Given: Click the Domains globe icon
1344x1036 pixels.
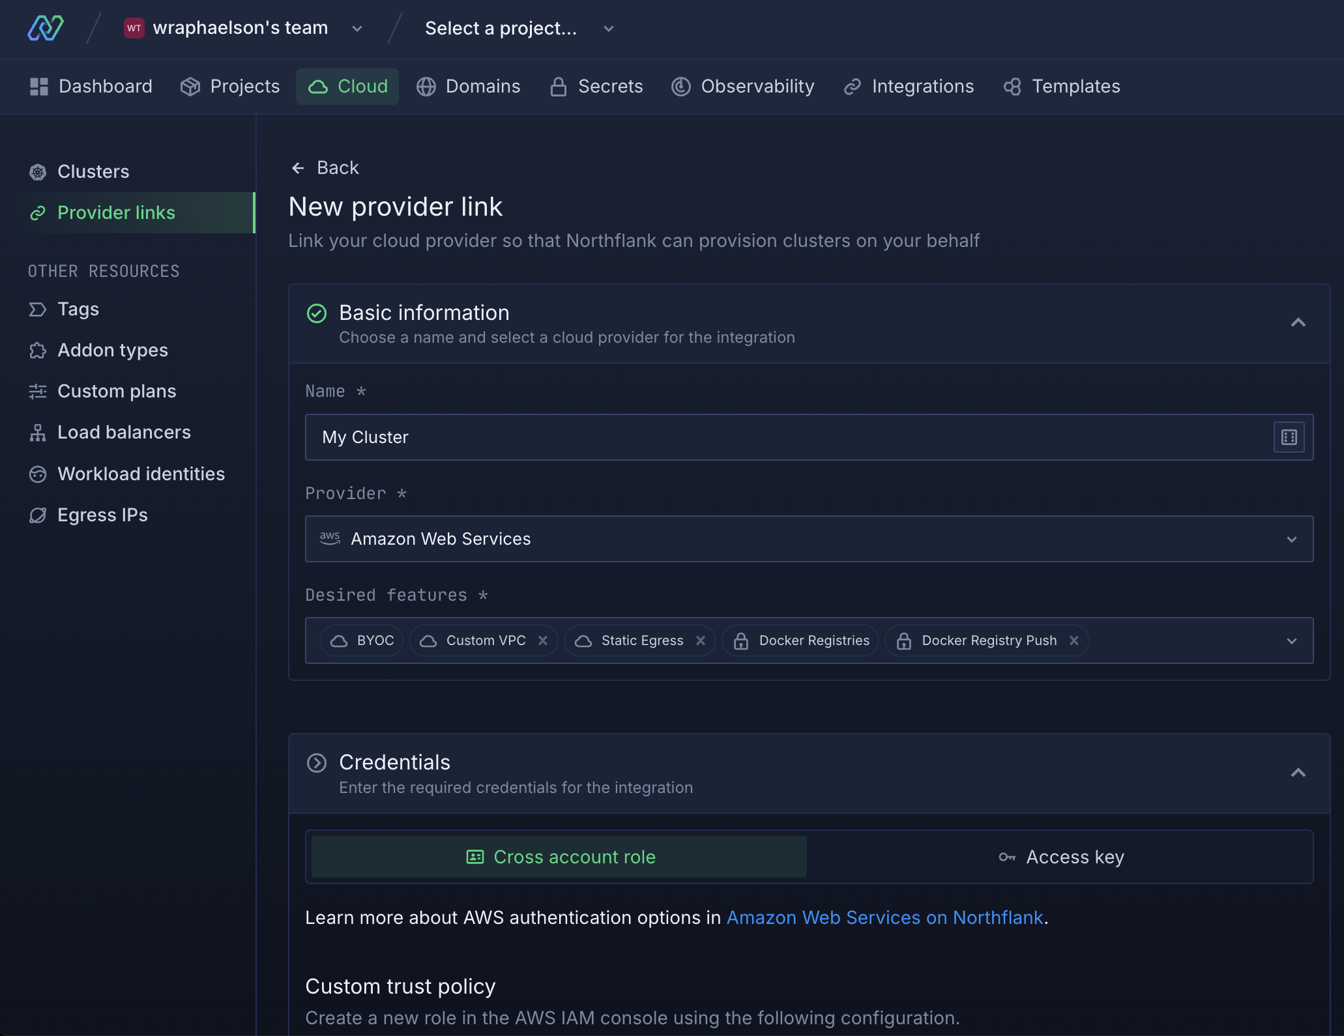Looking at the screenshot, I should click(426, 87).
